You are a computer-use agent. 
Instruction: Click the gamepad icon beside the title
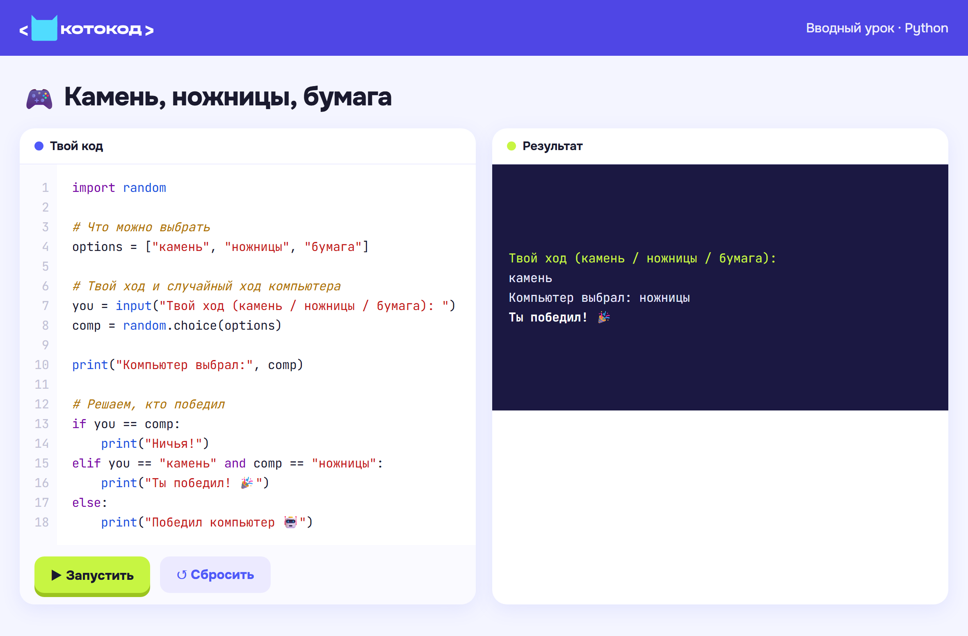[x=39, y=99]
